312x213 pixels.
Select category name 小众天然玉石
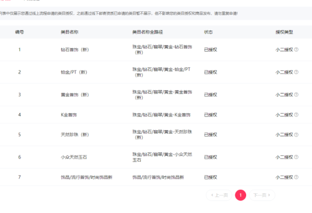coord(74,157)
